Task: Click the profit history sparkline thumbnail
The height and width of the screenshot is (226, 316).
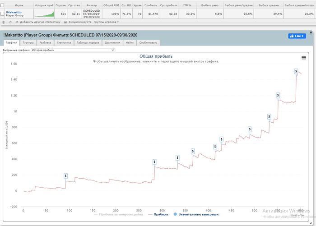Action: coord(44,14)
